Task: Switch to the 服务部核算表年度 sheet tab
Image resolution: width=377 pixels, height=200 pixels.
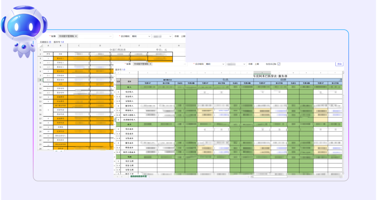Action: (138, 177)
